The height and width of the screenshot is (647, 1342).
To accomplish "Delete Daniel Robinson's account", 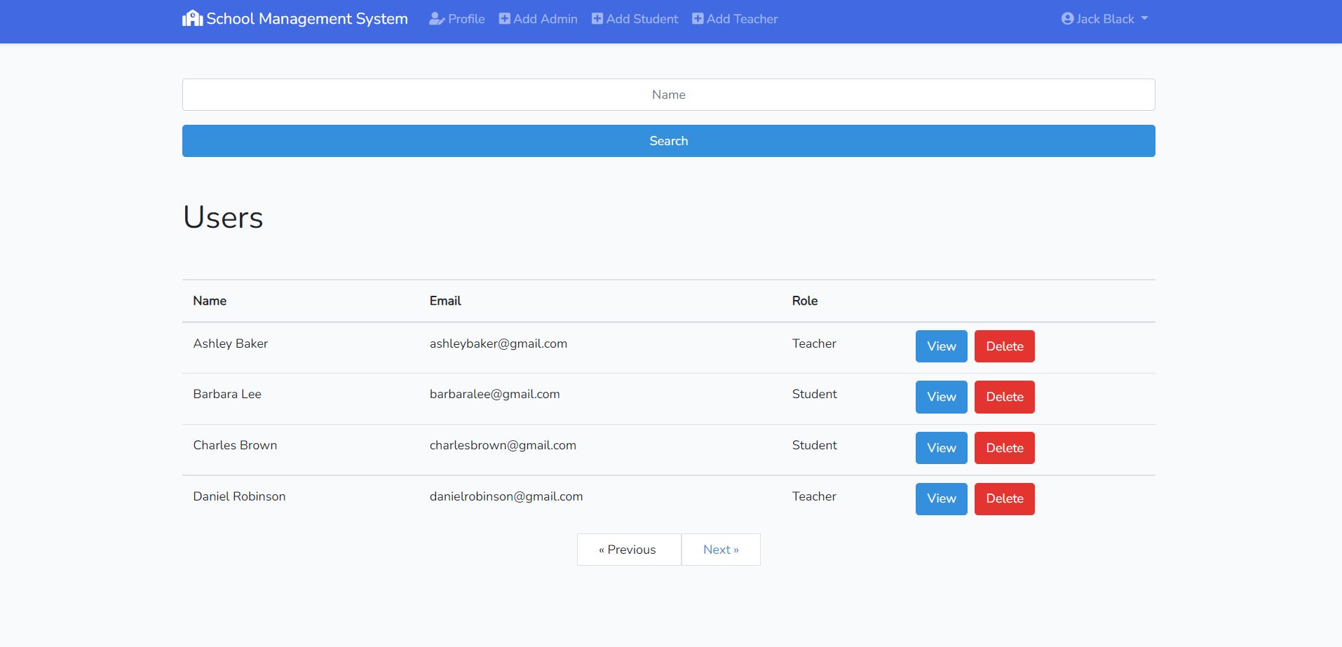I will click(1004, 498).
